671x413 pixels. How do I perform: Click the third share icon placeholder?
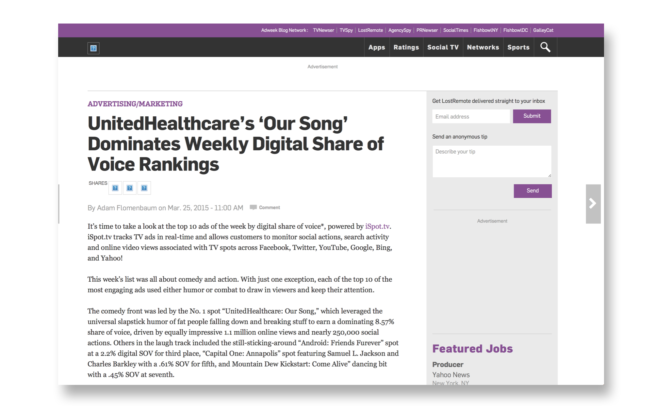click(144, 188)
